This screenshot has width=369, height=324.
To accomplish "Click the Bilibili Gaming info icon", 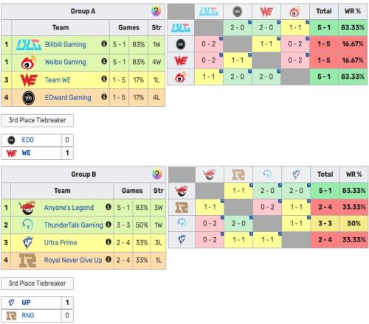I will [x=104, y=44].
